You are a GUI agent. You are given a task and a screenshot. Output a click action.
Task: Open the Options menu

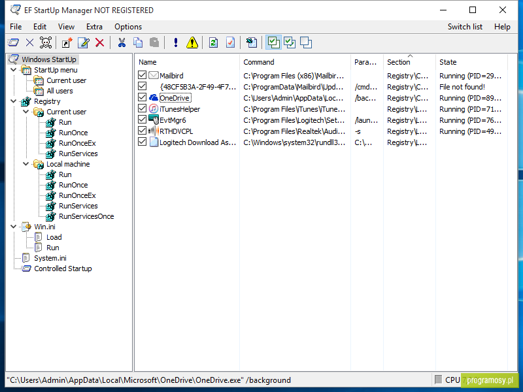click(x=128, y=27)
